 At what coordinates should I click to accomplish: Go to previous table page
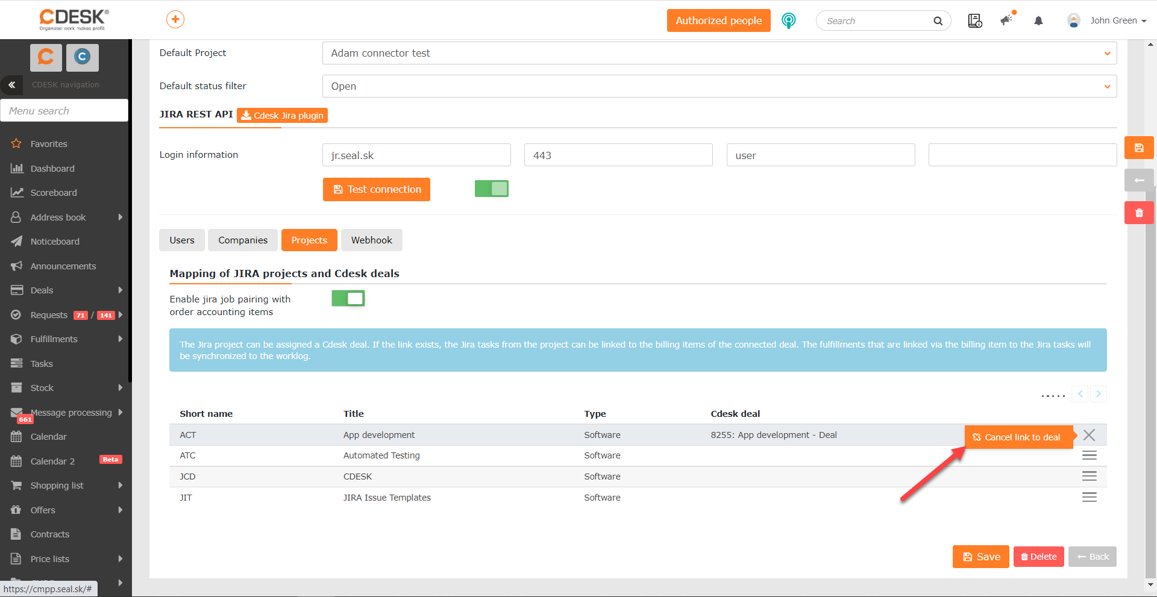(x=1080, y=394)
